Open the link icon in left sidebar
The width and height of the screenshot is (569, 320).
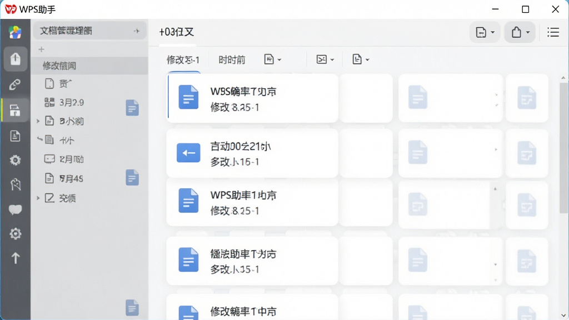15,84
